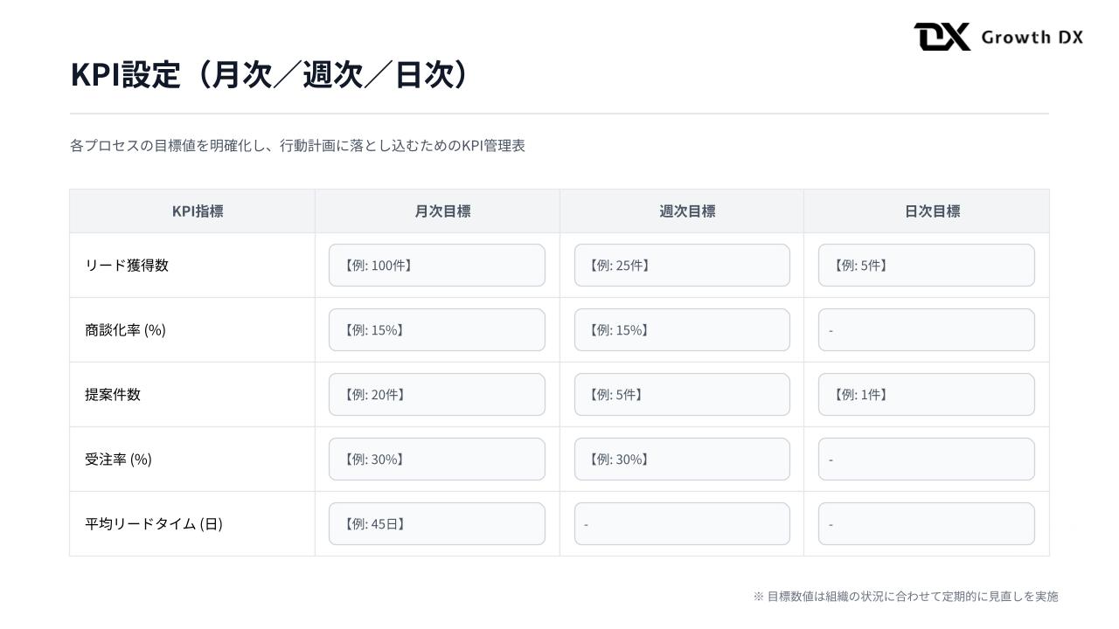Select daily 提案件数 field 【例: 1件】

(926, 395)
